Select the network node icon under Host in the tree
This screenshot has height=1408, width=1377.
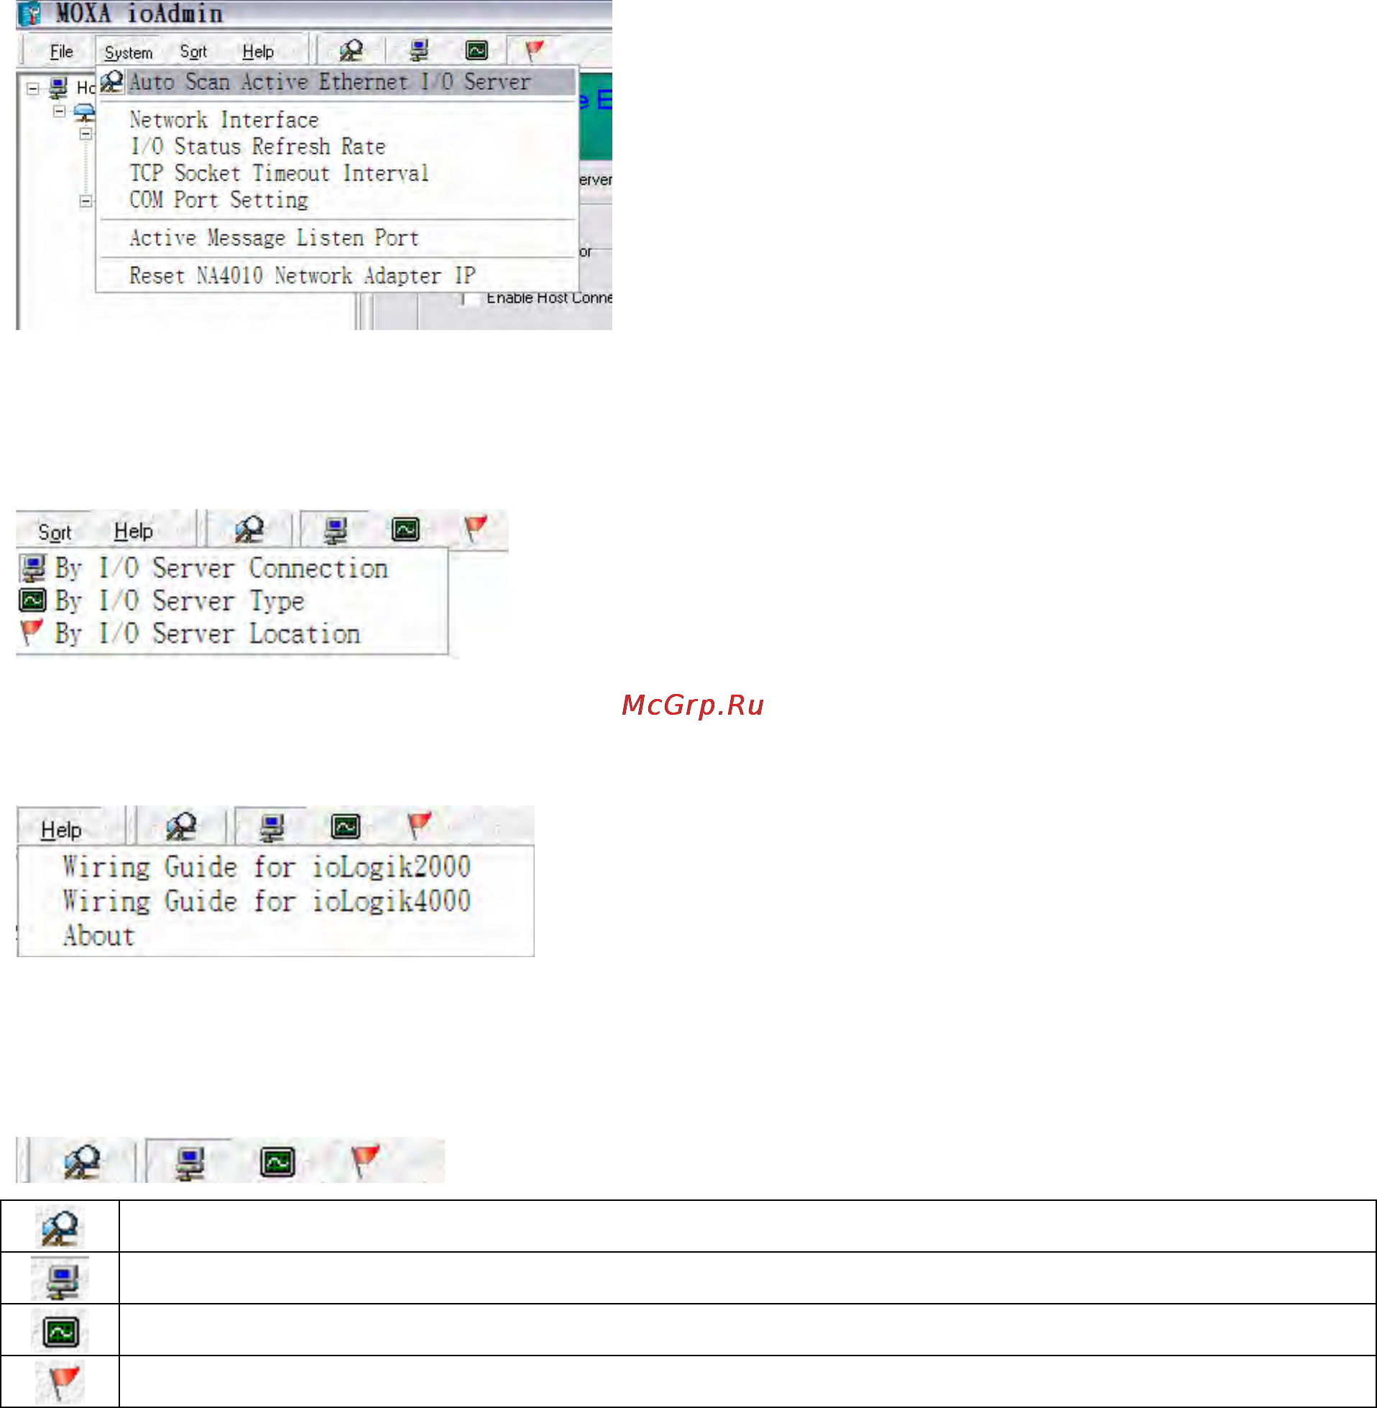click(85, 112)
